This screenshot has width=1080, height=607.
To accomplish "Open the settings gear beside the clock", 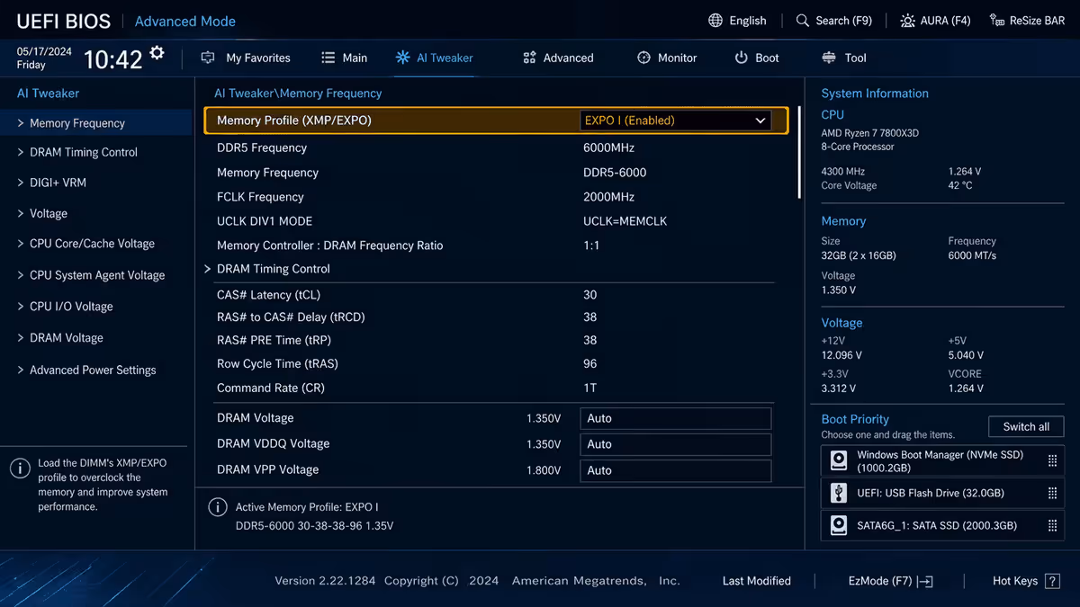I will [157, 53].
